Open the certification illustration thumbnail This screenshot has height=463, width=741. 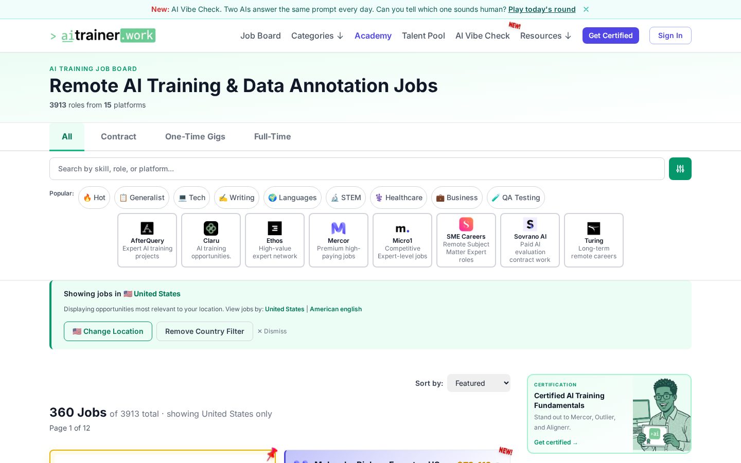coord(661,414)
